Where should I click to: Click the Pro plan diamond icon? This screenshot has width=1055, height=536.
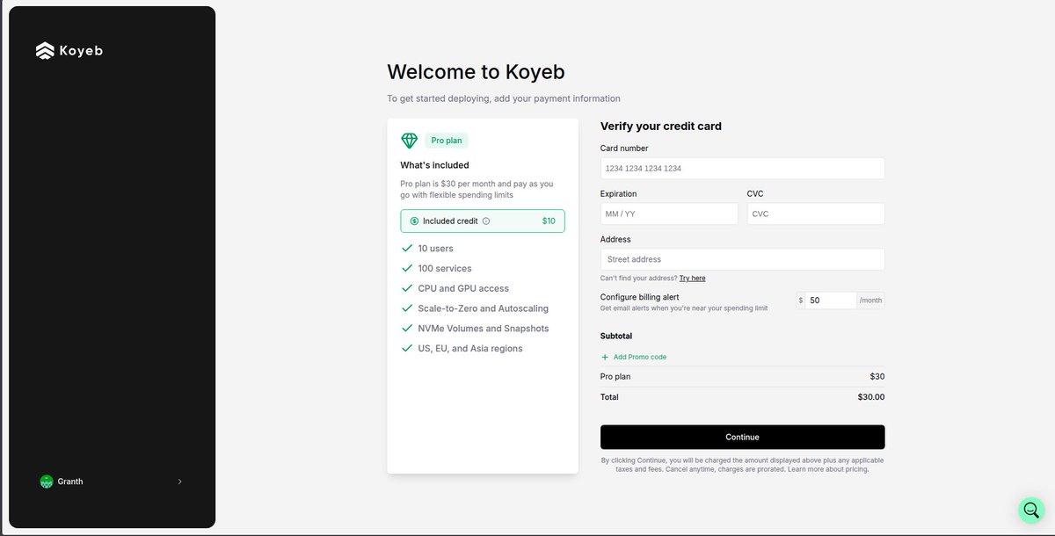(410, 141)
